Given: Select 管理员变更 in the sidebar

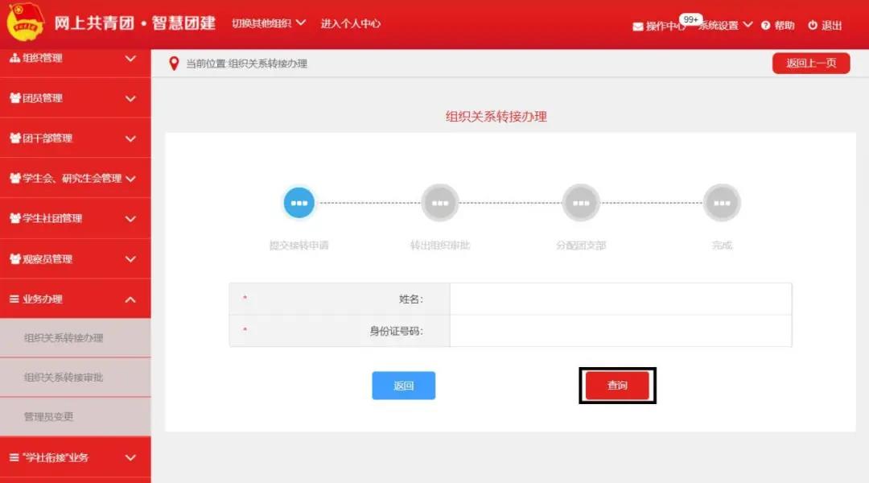Looking at the screenshot, I should 49,417.
